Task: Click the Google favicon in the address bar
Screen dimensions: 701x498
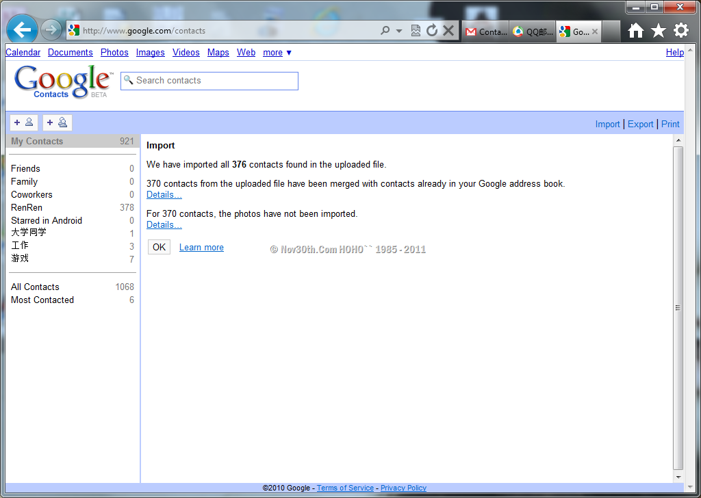Action: [74, 30]
